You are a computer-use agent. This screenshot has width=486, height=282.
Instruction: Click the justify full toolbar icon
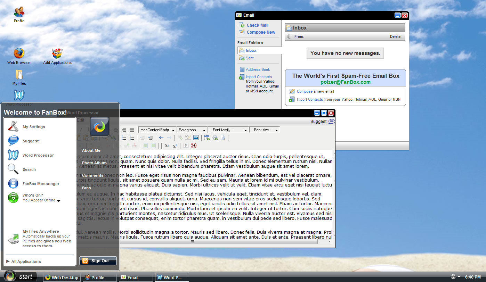(x=132, y=130)
